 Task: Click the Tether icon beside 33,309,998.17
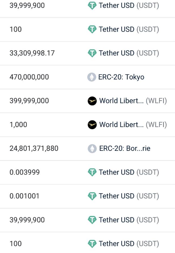click(x=92, y=53)
